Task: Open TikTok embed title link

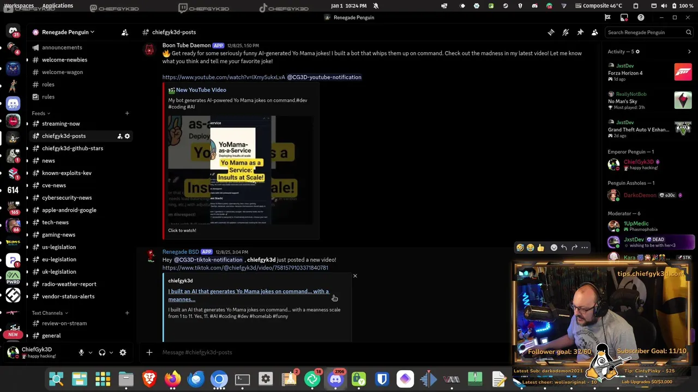Action: tap(249, 295)
